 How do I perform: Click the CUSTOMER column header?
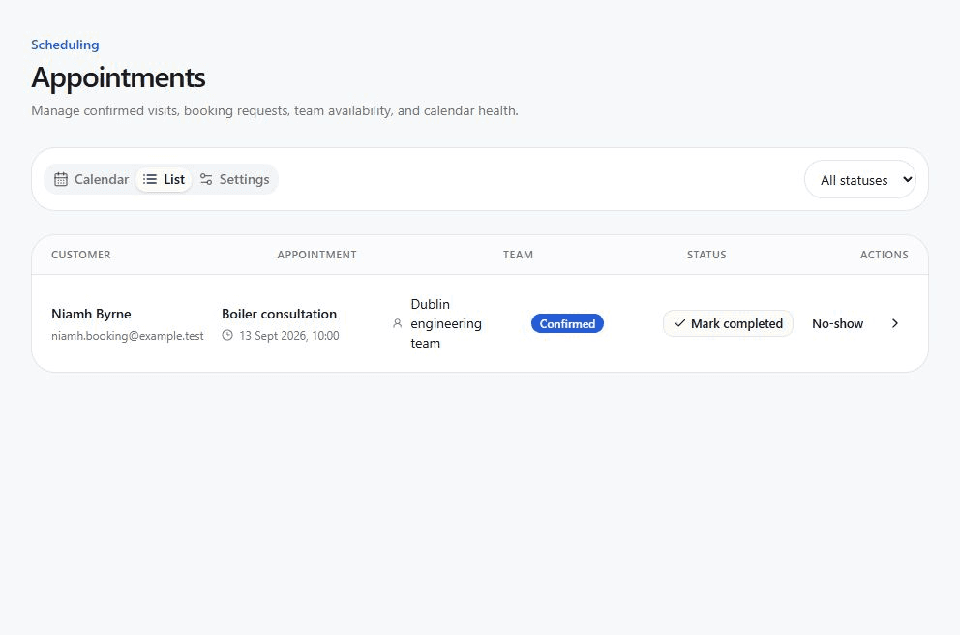coord(81,255)
